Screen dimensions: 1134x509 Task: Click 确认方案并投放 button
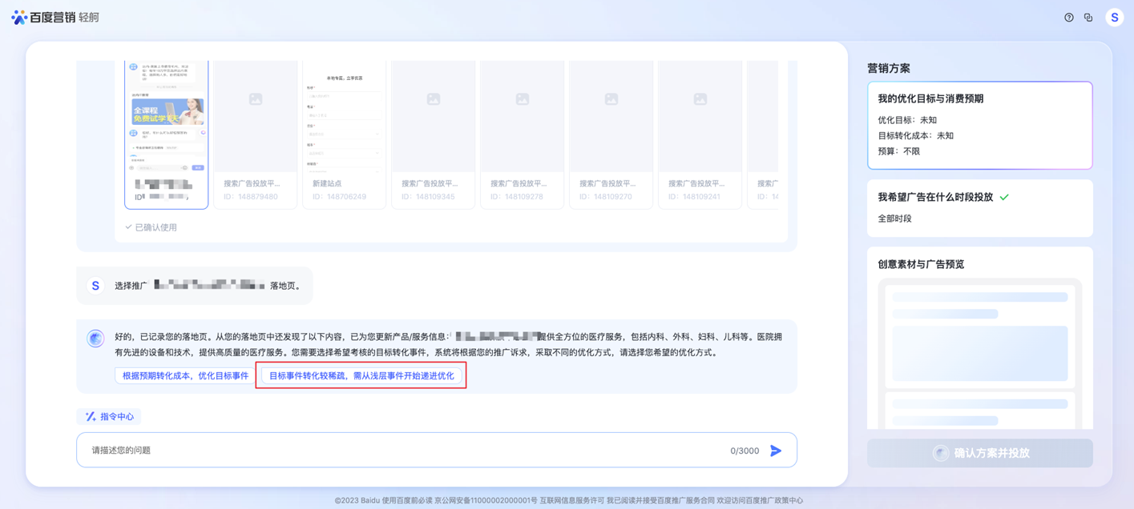pyautogui.click(x=979, y=453)
